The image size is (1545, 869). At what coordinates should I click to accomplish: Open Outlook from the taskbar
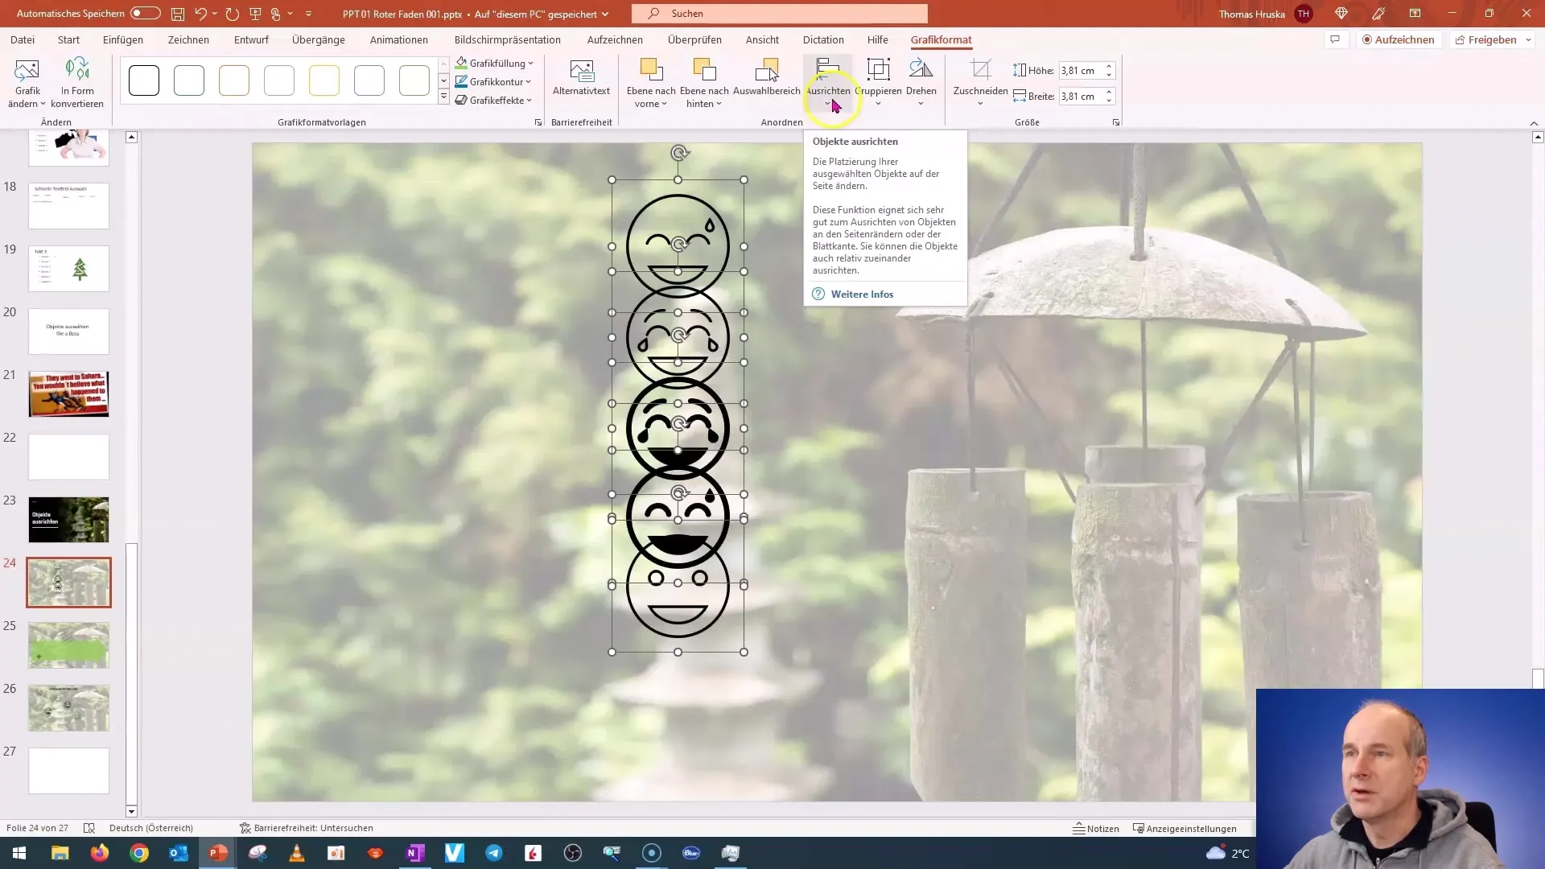[179, 853]
